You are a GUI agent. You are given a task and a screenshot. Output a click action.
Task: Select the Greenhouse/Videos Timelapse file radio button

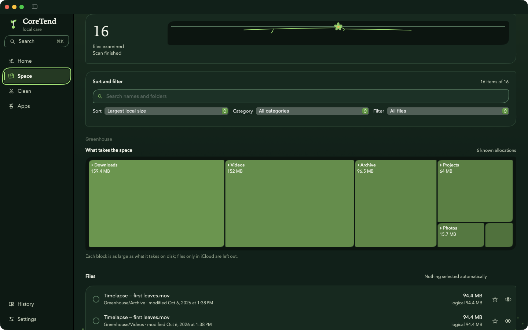[96, 321]
